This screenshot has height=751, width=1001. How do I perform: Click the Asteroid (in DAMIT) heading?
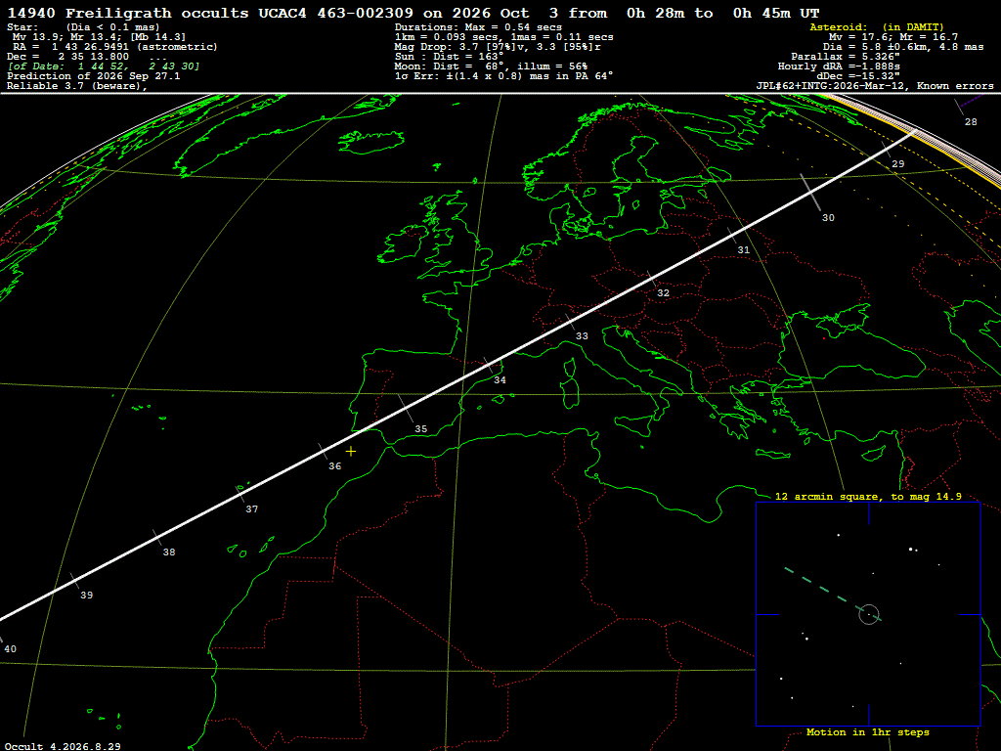pos(877,26)
